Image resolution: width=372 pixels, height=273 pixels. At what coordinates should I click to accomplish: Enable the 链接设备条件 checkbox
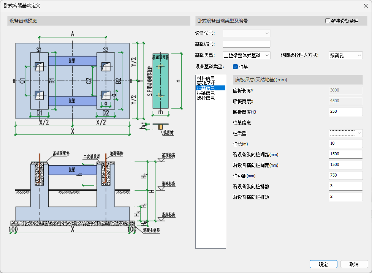pyautogui.click(x=328, y=21)
